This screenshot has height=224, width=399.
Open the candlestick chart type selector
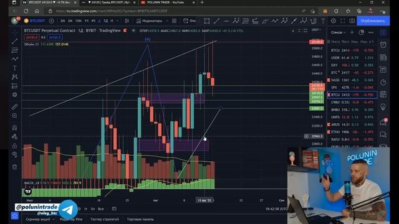click(127, 21)
